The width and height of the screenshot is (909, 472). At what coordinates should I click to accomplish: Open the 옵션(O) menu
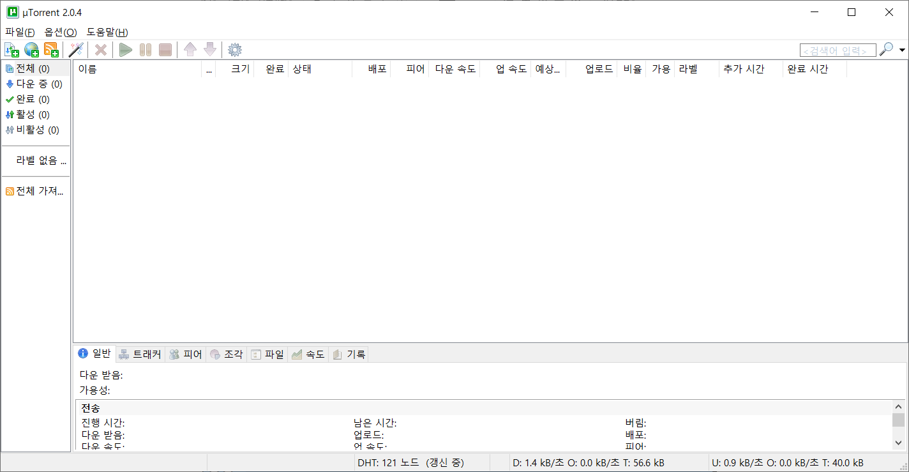pyautogui.click(x=61, y=32)
